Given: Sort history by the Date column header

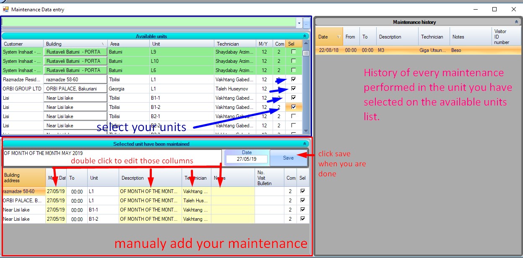Looking at the screenshot, I should tap(329, 37).
